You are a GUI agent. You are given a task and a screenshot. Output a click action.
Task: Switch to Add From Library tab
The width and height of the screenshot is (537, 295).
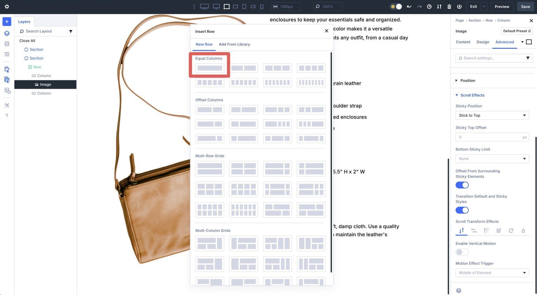[x=234, y=44]
